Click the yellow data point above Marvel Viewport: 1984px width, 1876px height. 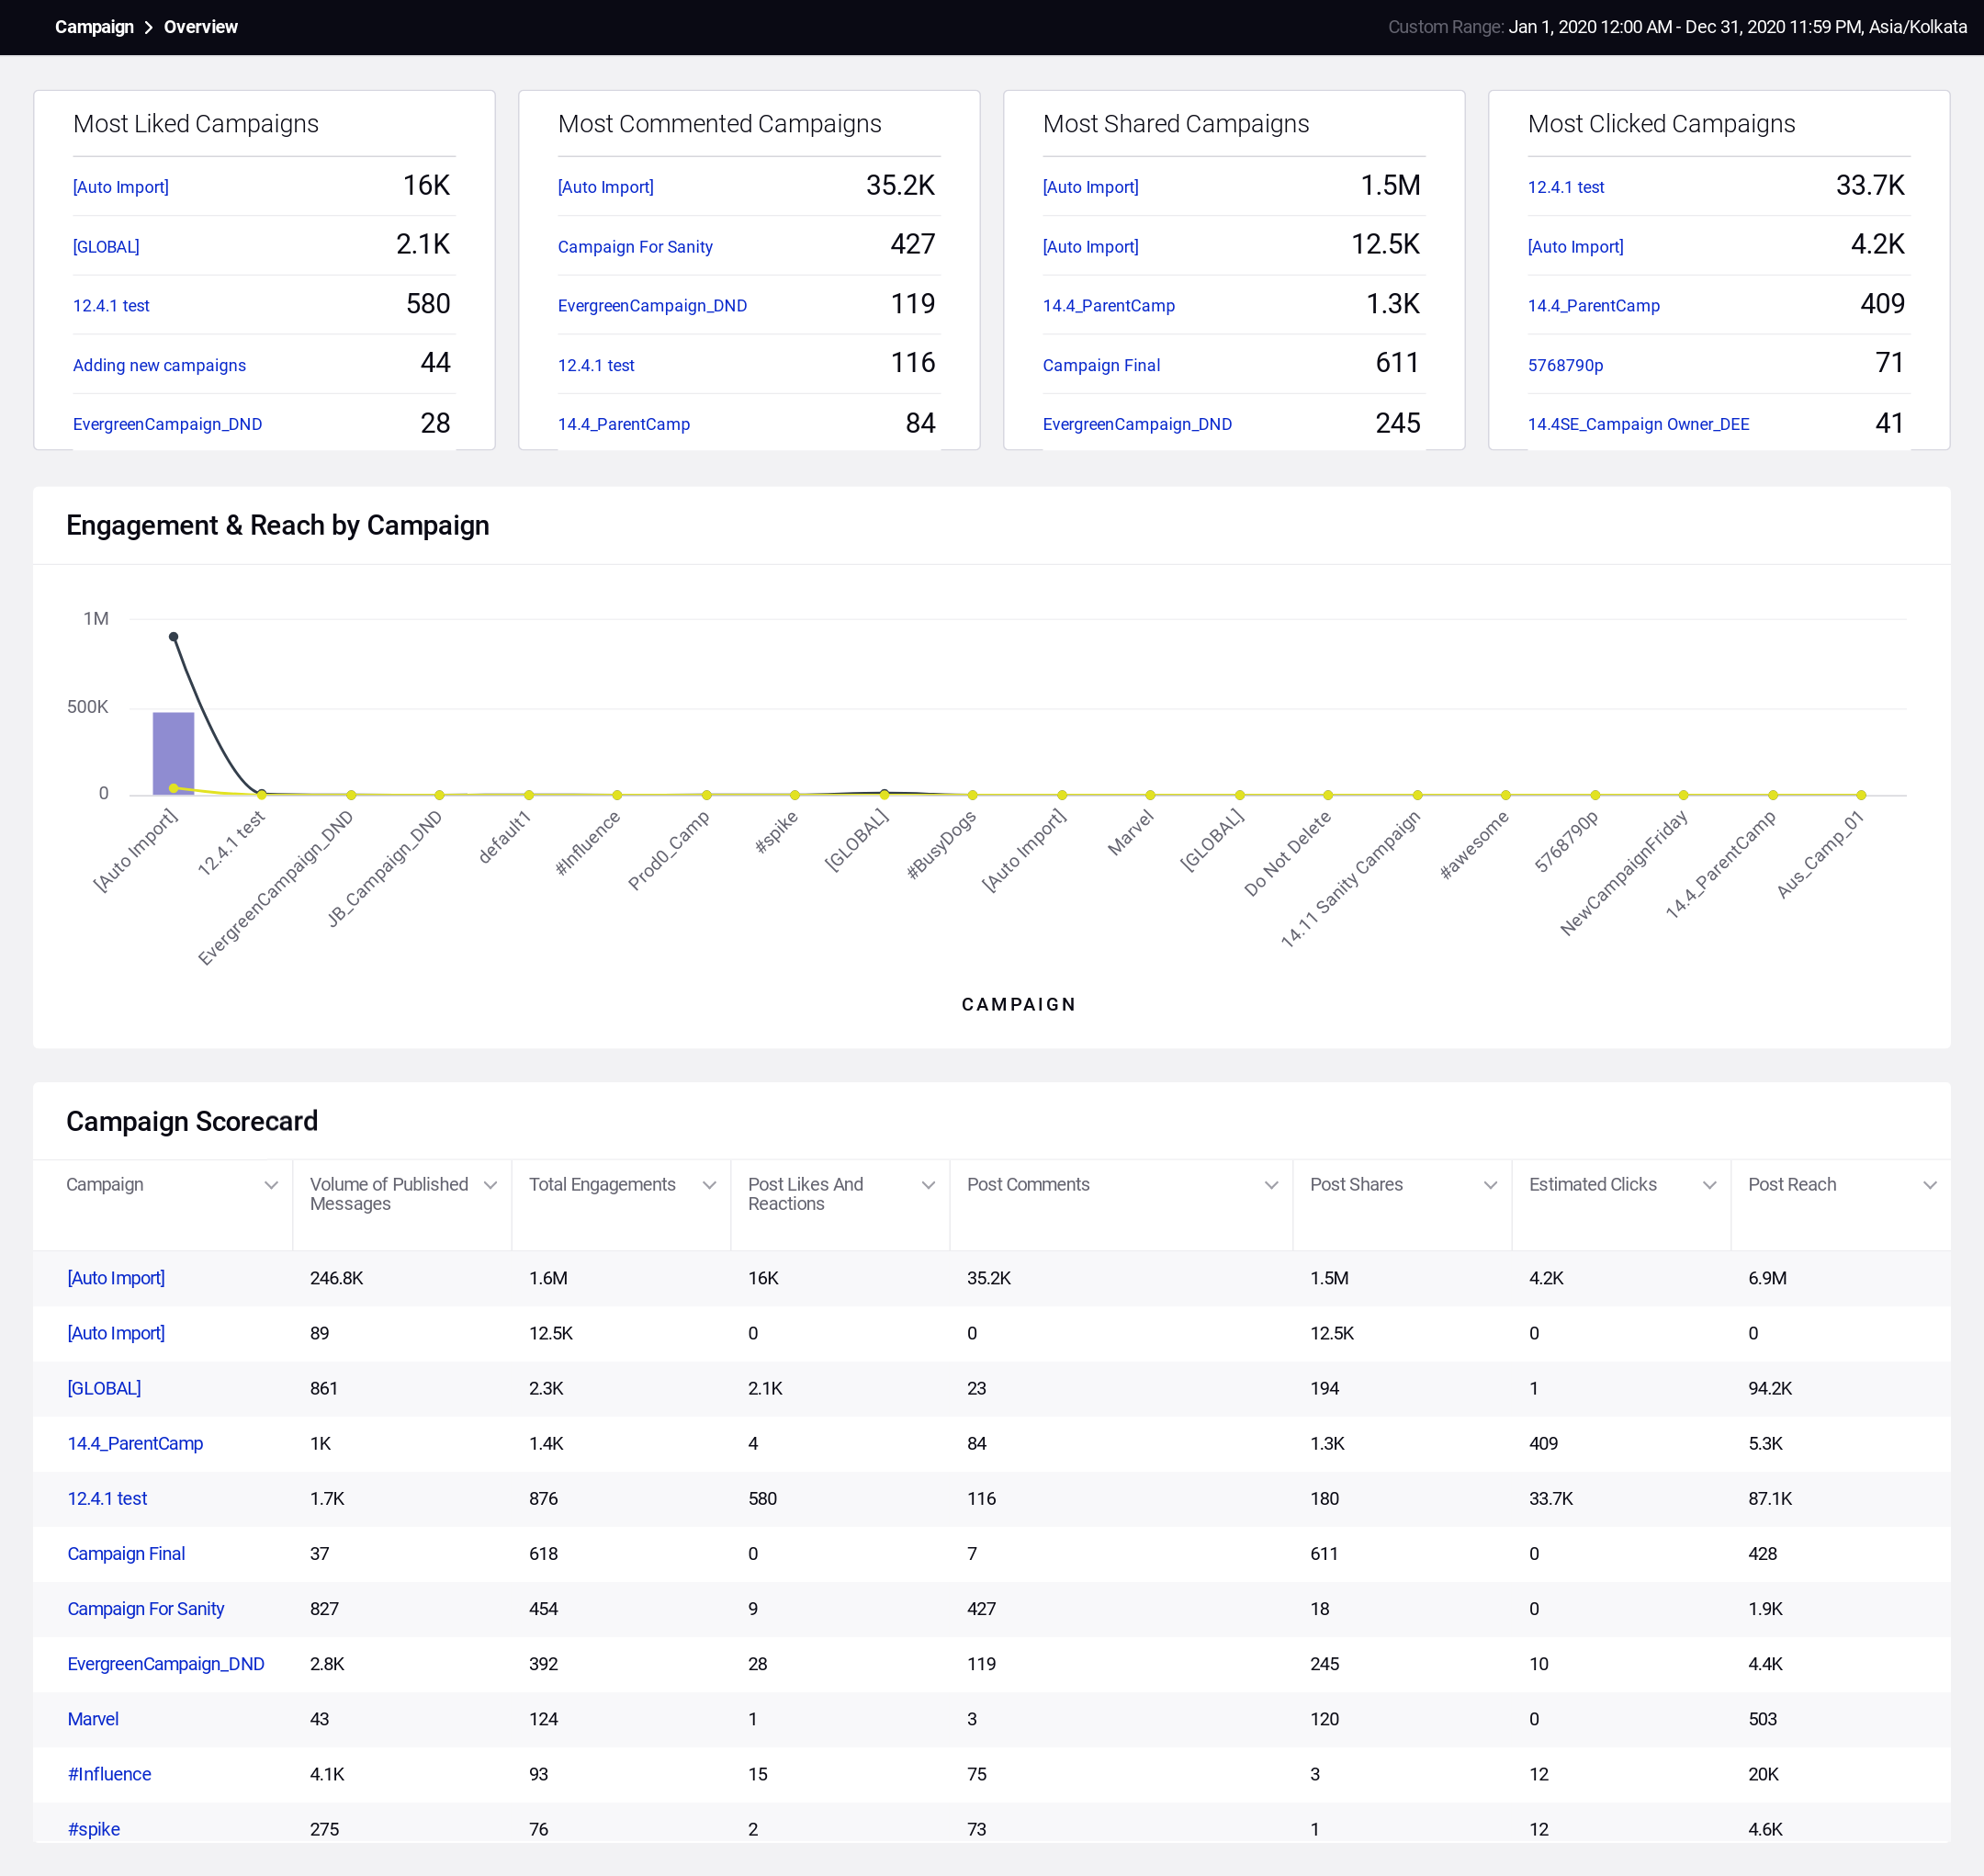1150,795
